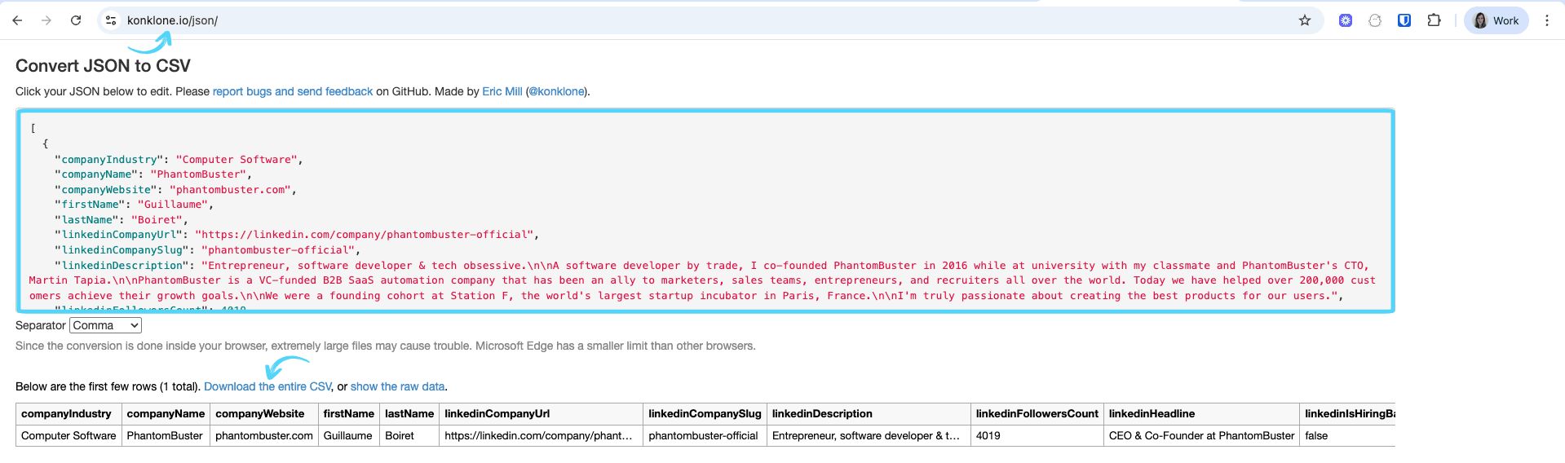The height and width of the screenshot is (463, 1565).
Task: Show the raw data
Action: point(398,386)
